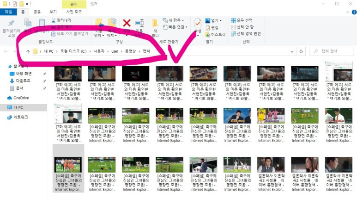Open the Customize Quick Access Toolbar dropdown arrow
The width and height of the screenshot is (357, 199).
(27, 4)
